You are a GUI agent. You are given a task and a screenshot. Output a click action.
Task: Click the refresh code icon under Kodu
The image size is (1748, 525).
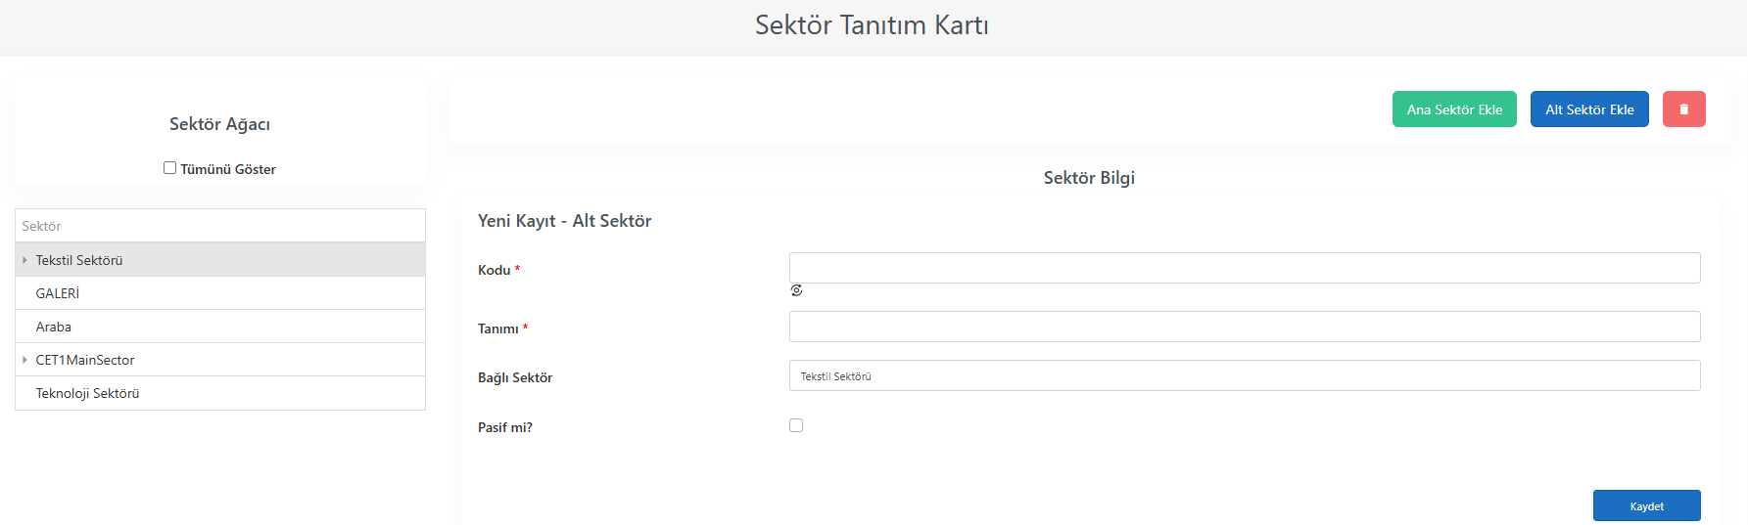click(x=796, y=290)
